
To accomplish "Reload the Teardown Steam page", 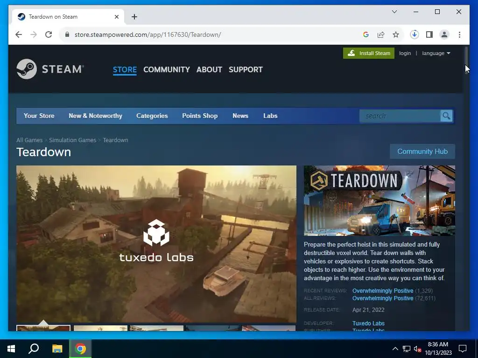I will point(49,34).
